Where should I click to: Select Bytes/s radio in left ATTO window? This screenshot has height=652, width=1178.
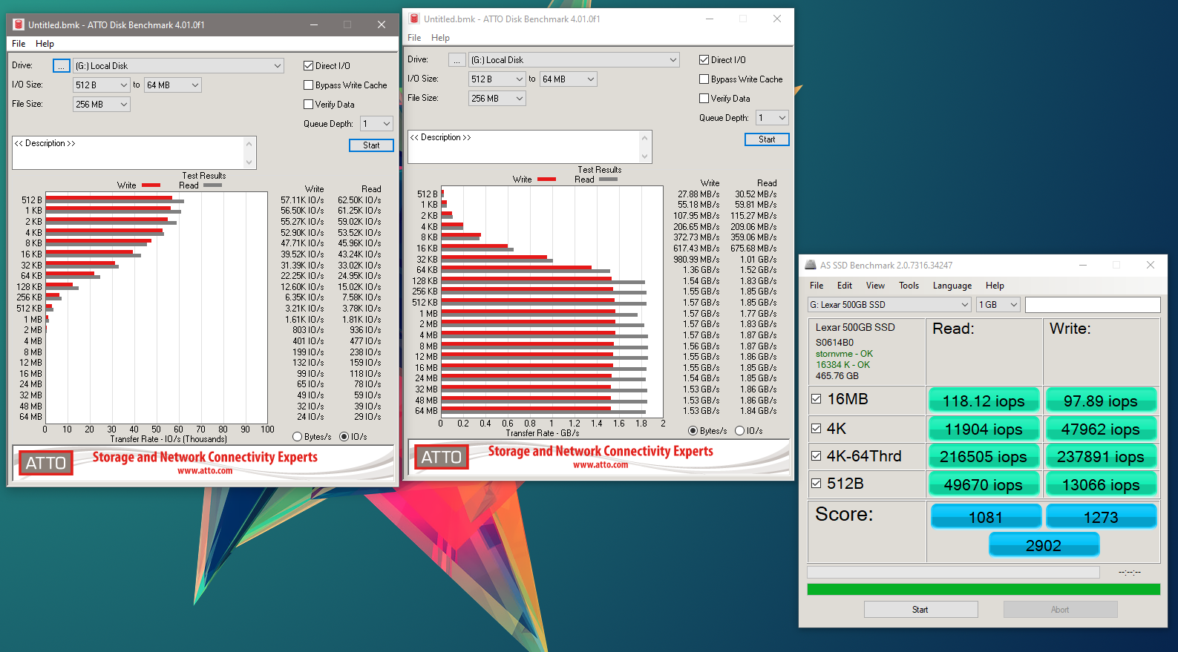(298, 437)
